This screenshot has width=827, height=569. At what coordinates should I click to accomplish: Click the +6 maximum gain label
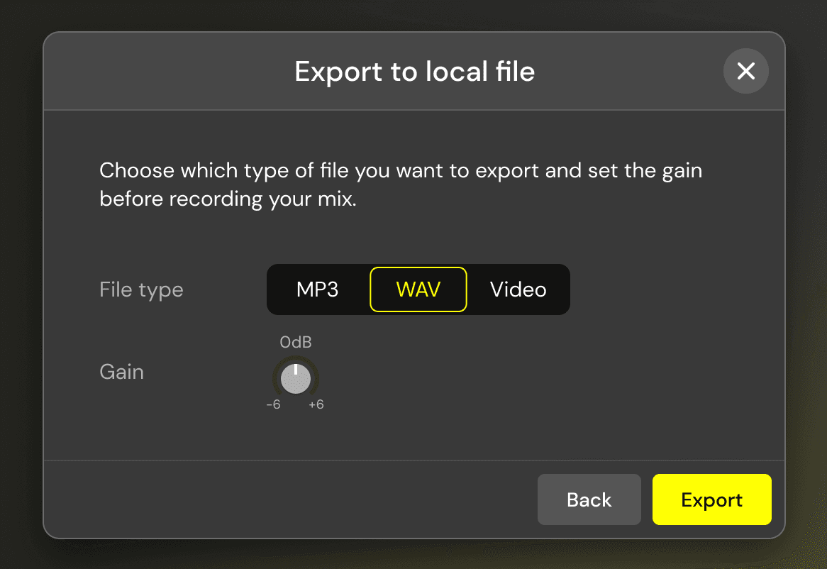(x=316, y=404)
